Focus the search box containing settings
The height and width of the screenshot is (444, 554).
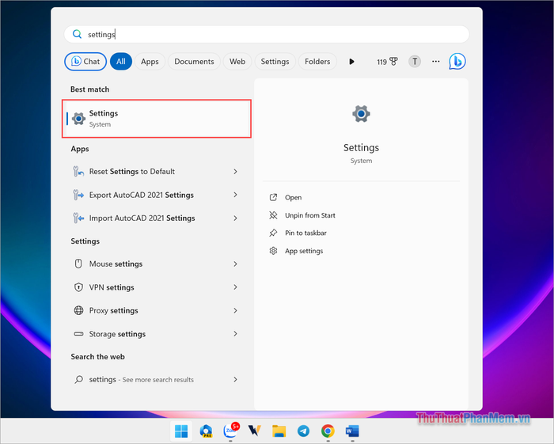(x=267, y=34)
